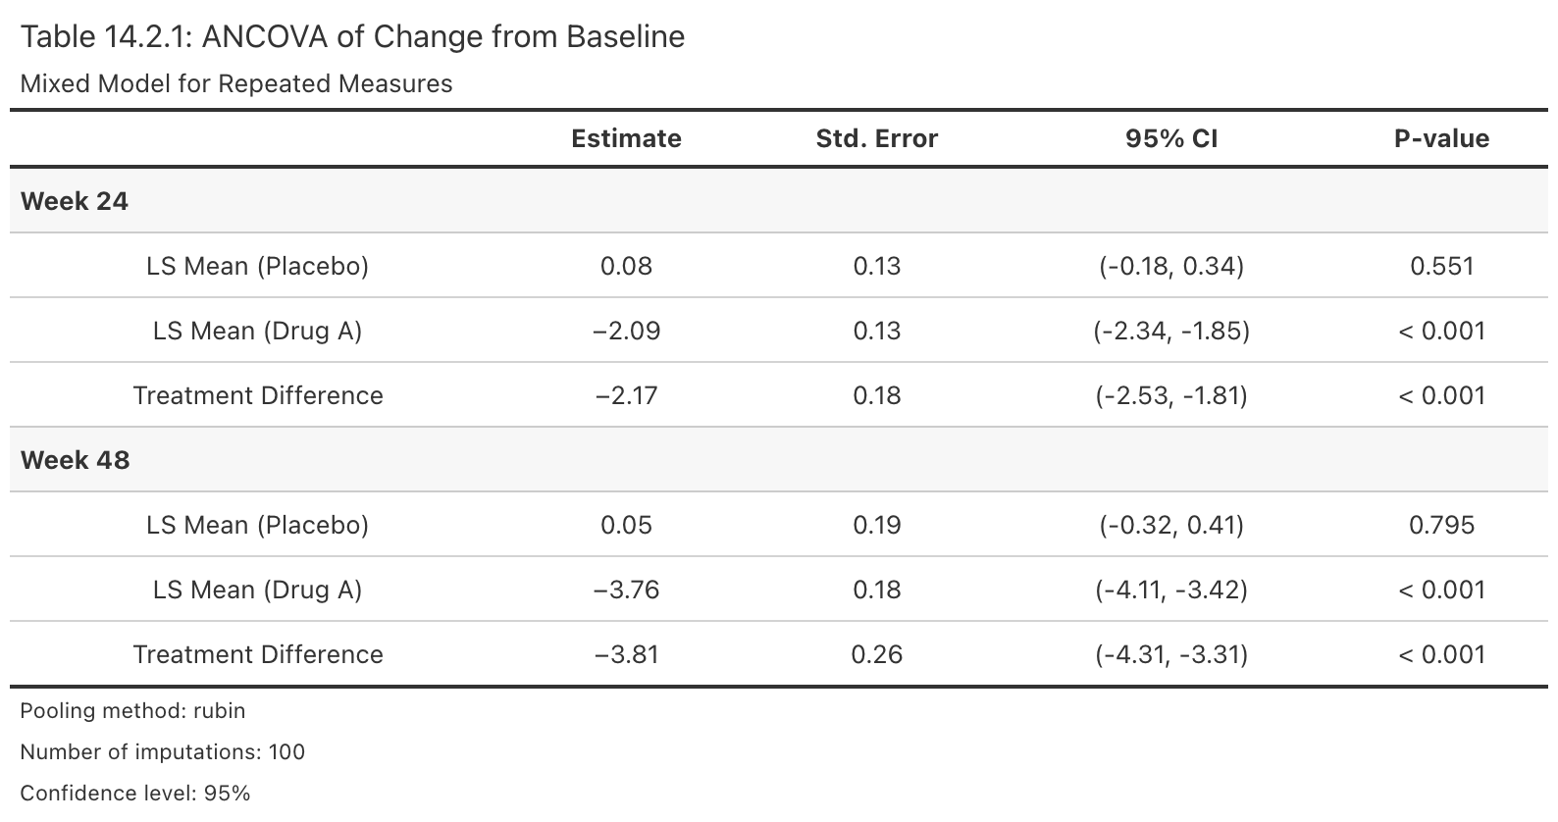The image size is (1558, 822).
Task: Click the Pooling method: rubin footnote
Action: coord(132,711)
